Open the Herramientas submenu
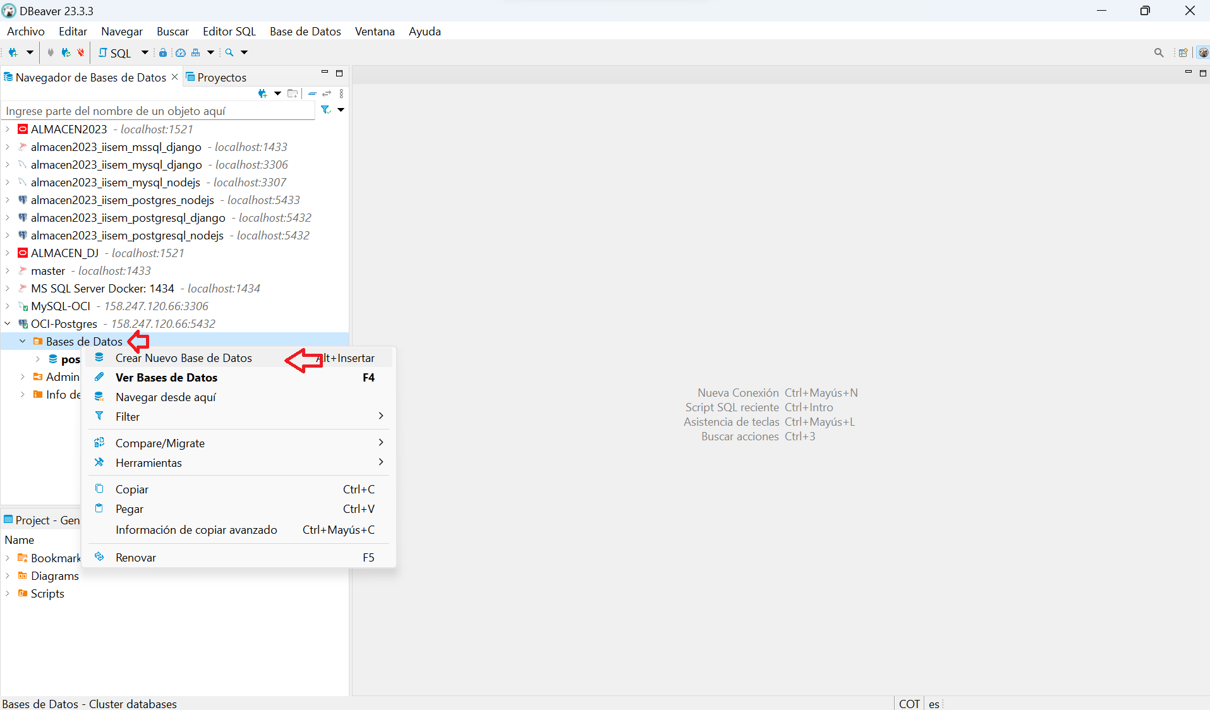 coord(239,462)
